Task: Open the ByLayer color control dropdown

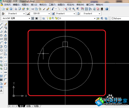Action: pos(120,18)
